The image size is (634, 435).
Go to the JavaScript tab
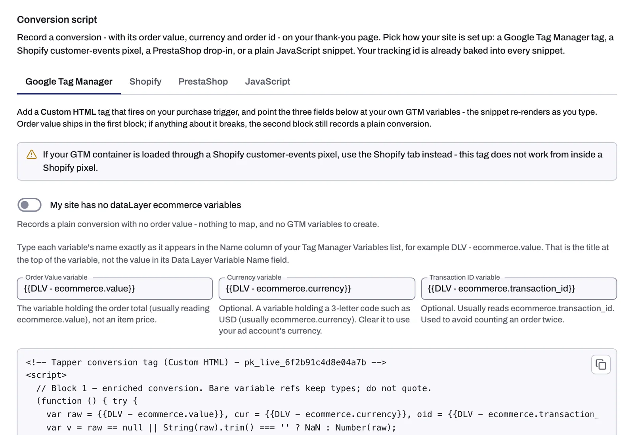pos(267,81)
